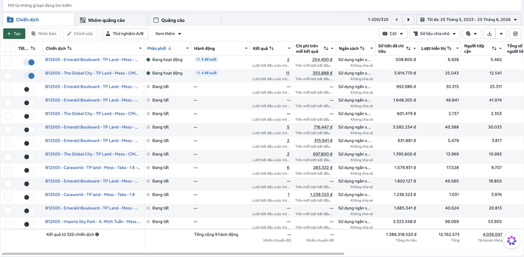Check the row spending 3.582.234 đ
This screenshot has width=524, height=257.
[x=8, y=130]
